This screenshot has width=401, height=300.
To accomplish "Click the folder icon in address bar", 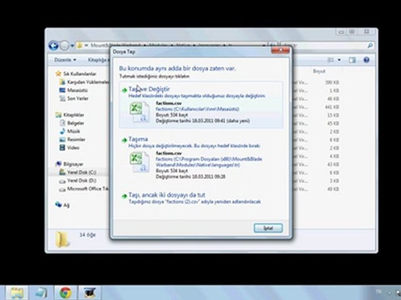I will click(79, 46).
